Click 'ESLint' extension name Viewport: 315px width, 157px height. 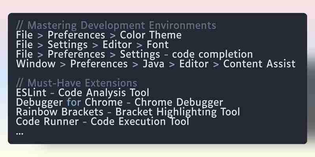tap(31, 93)
